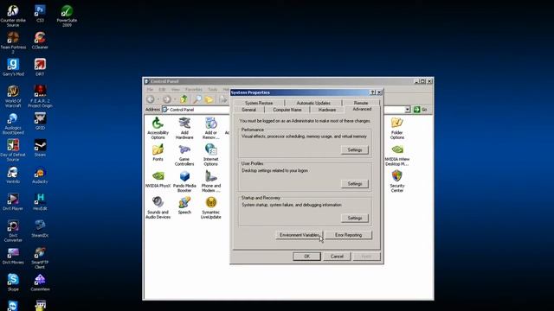Click the Auslogics BoostSpeed desktop icon
This screenshot has height=311, width=554.
13,123
